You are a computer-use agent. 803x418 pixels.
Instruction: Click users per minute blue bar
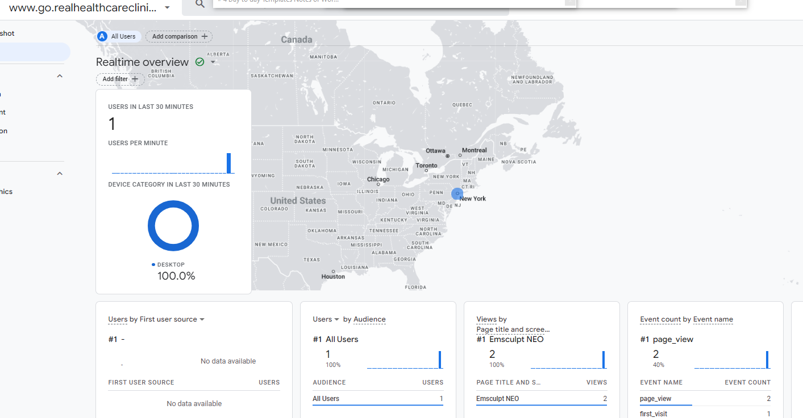click(229, 163)
